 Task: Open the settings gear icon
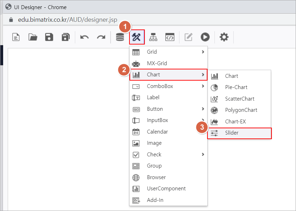click(224, 37)
